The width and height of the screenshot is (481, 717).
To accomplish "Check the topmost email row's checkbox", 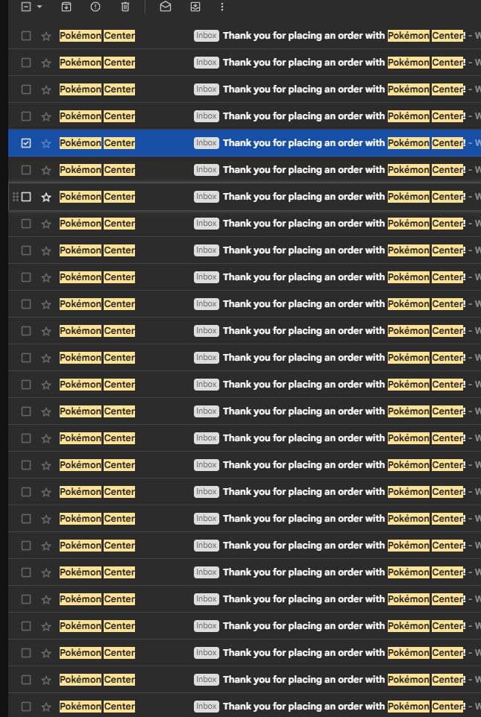I will tap(26, 36).
